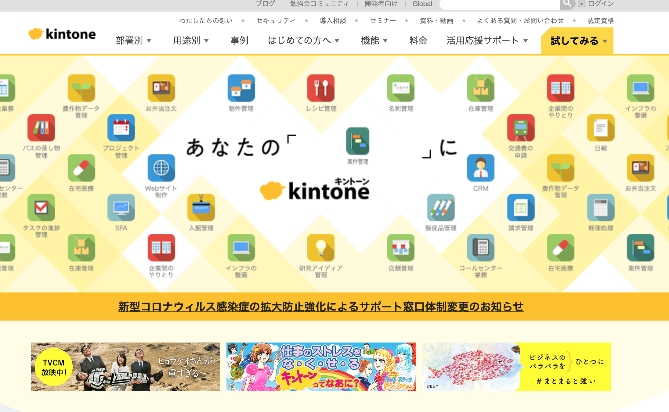Click the SFA monitor chart icon
669x412 pixels.
tap(121, 208)
